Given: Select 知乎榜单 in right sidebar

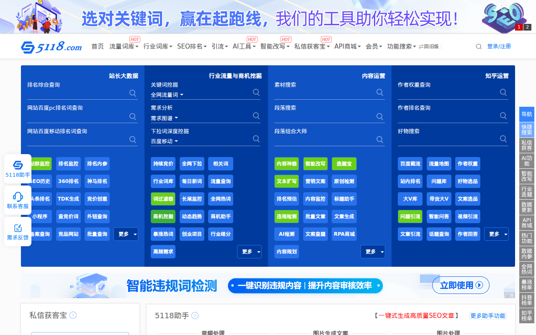Looking at the screenshot, I should 527,315.
